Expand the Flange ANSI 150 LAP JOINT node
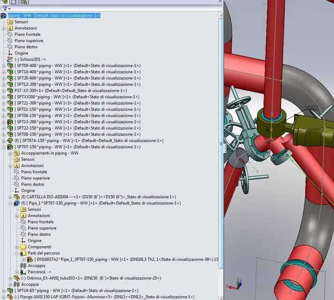 [x=4, y=297]
